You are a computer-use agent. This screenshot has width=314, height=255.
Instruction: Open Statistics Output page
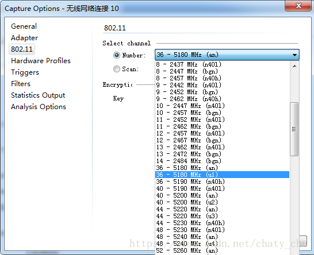tap(38, 95)
